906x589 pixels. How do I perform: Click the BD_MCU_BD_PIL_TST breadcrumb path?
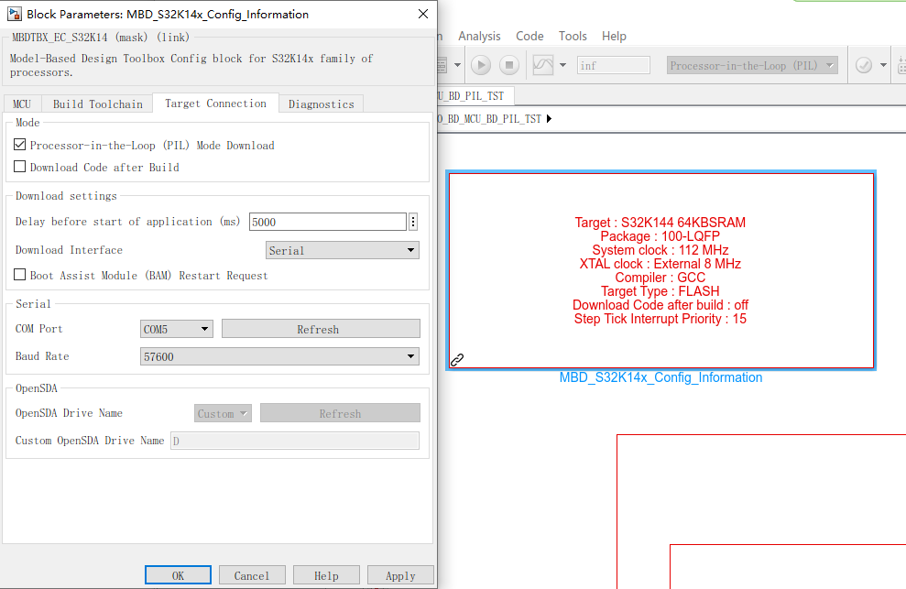click(x=490, y=118)
